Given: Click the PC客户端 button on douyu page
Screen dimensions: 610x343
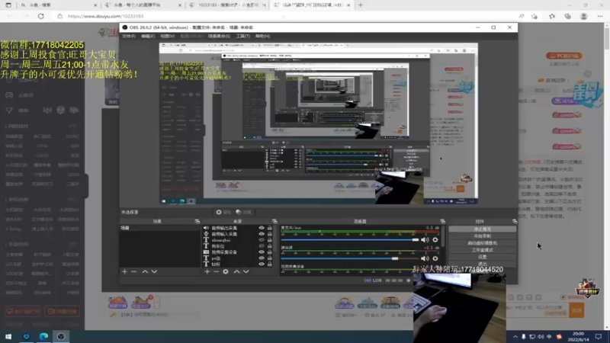Looking at the screenshot, I should [563, 56].
